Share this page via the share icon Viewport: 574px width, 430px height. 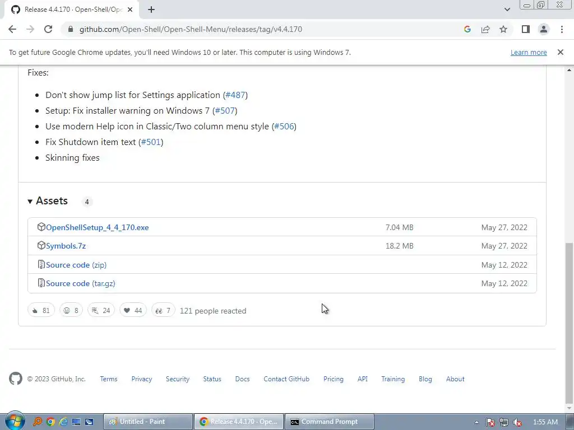pos(485,29)
